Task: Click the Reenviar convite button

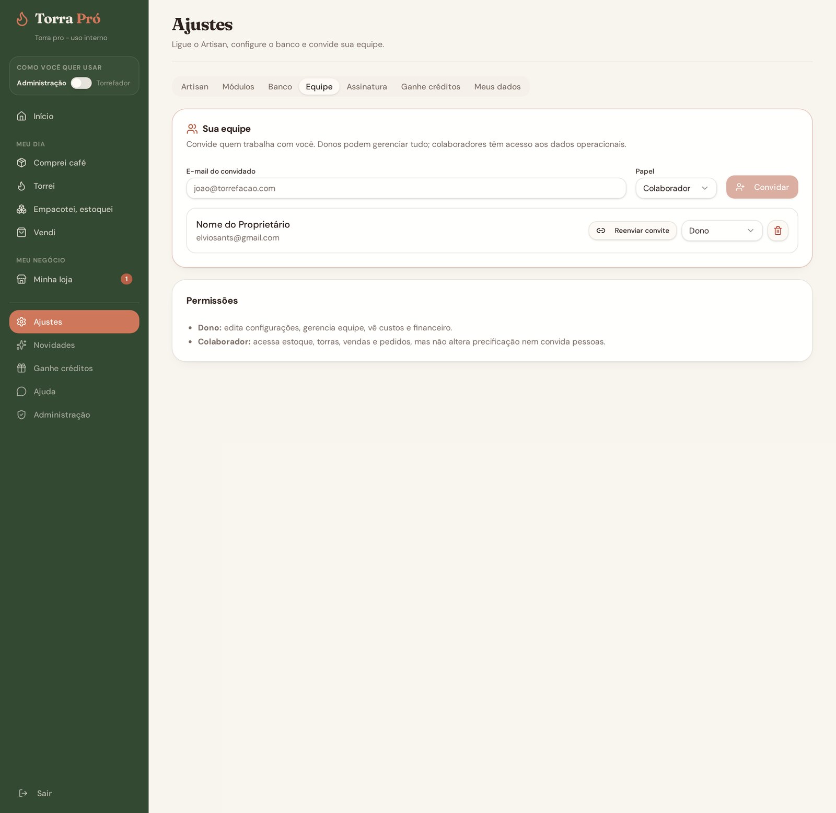Action: click(x=633, y=231)
